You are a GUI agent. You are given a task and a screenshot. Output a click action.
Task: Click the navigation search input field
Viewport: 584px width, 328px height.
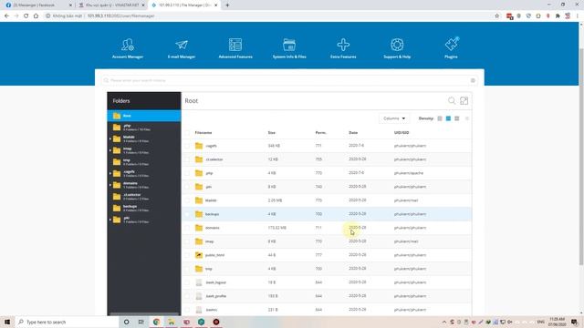(x=288, y=80)
